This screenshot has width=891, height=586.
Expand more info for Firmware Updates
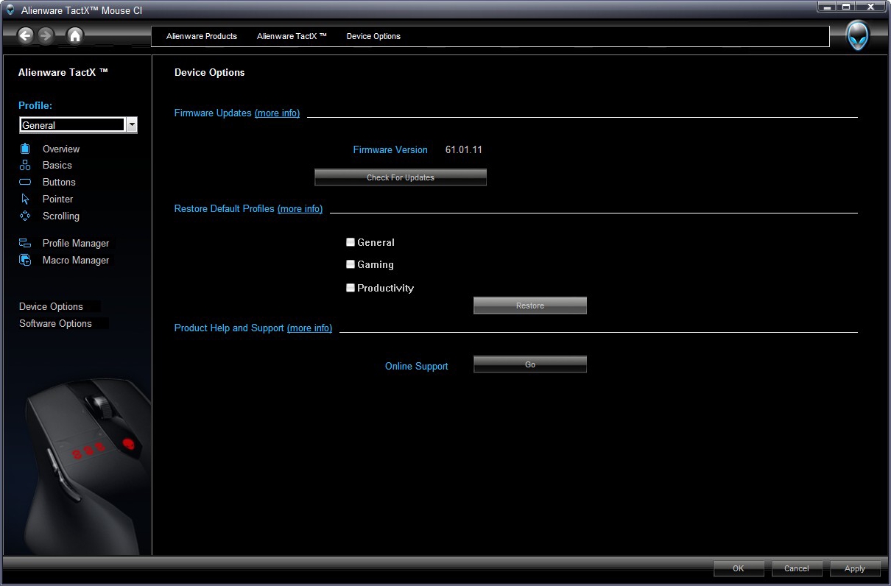pos(278,113)
